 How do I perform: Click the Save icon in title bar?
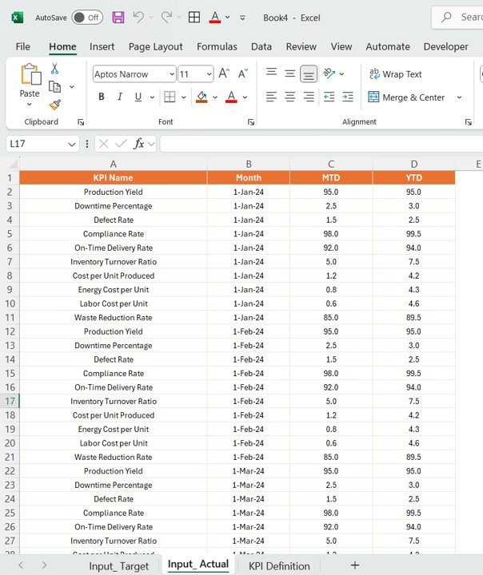point(118,18)
